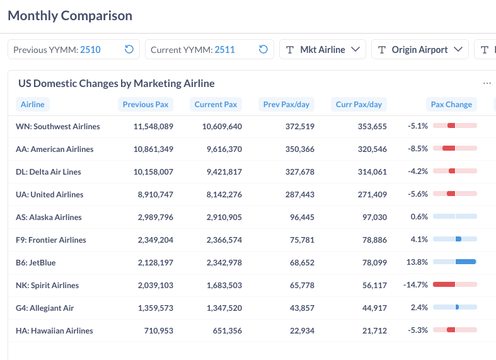Click the JetBlue Pax Change bar

pyautogui.click(x=455, y=262)
